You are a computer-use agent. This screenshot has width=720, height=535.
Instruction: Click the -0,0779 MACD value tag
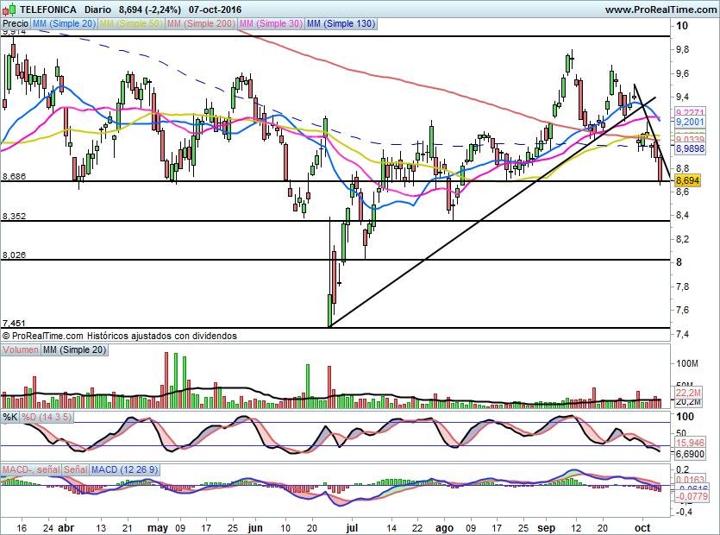point(692,496)
